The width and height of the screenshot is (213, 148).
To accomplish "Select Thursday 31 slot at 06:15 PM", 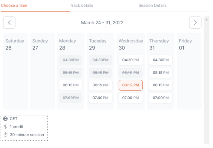I will point(161,85).
